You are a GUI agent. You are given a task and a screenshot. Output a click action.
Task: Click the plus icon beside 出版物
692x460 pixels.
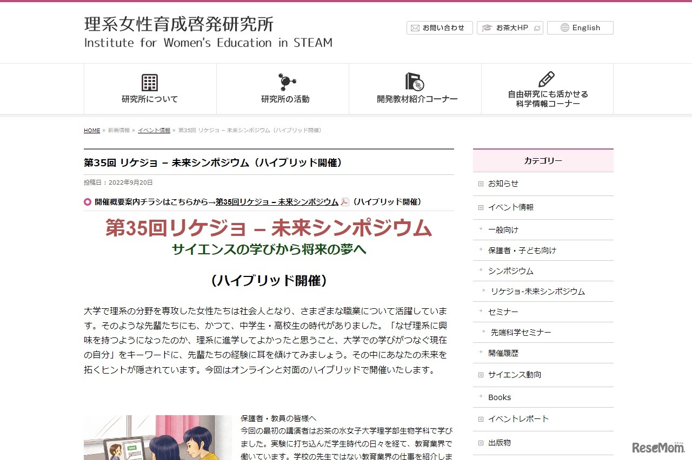click(481, 443)
